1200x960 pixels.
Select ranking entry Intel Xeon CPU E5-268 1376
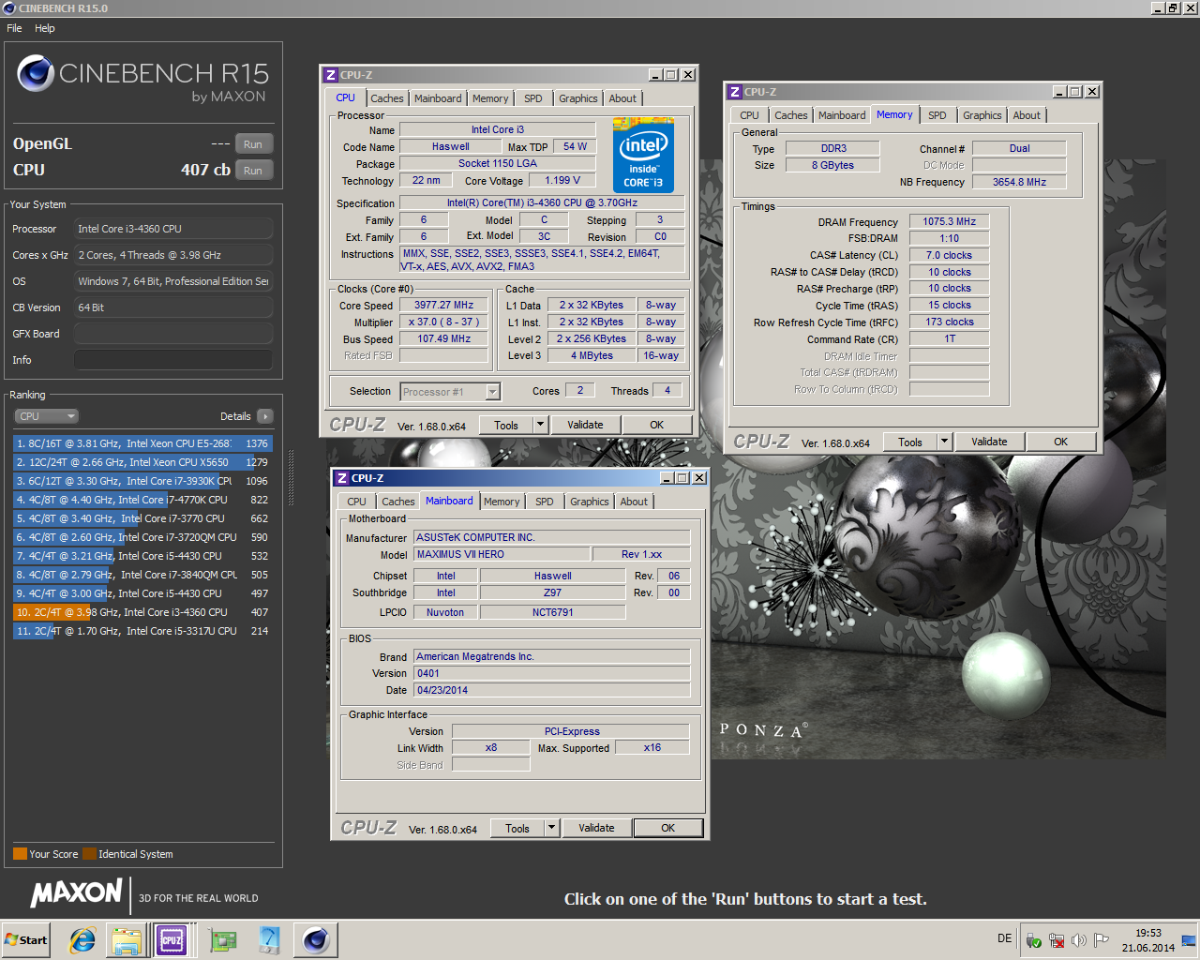[x=142, y=443]
